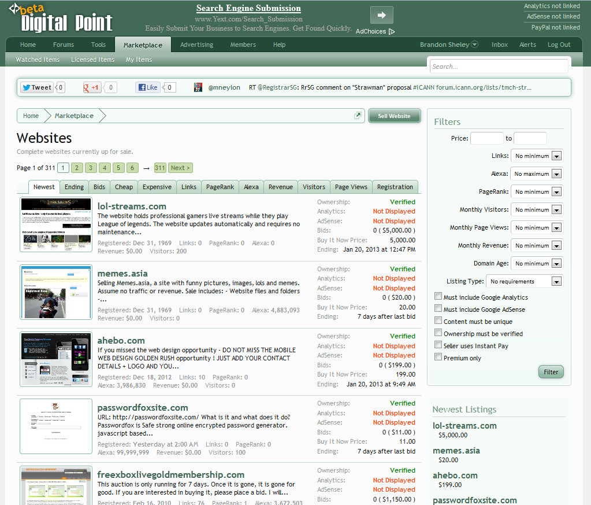The width and height of the screenshot is (591, 505).
Task: Click the Tweet button
Action: click(36, 87)
